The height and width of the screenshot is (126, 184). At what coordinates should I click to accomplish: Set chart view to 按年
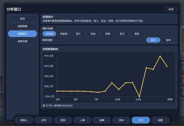[x=168, y=40]
